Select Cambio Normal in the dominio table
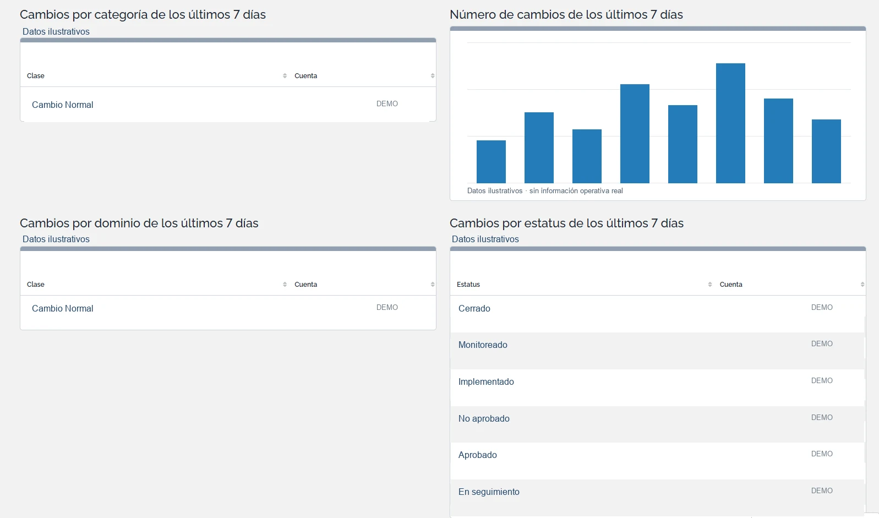The width and height of the screenshot is (879, 518). point(63,308)
